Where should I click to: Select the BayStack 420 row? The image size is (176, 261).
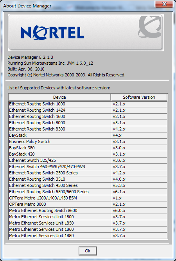[x=88, y=154]
